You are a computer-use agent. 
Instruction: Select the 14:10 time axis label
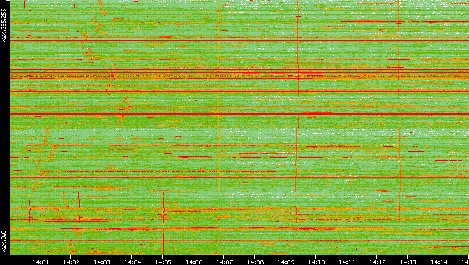[x=316, y=262]
